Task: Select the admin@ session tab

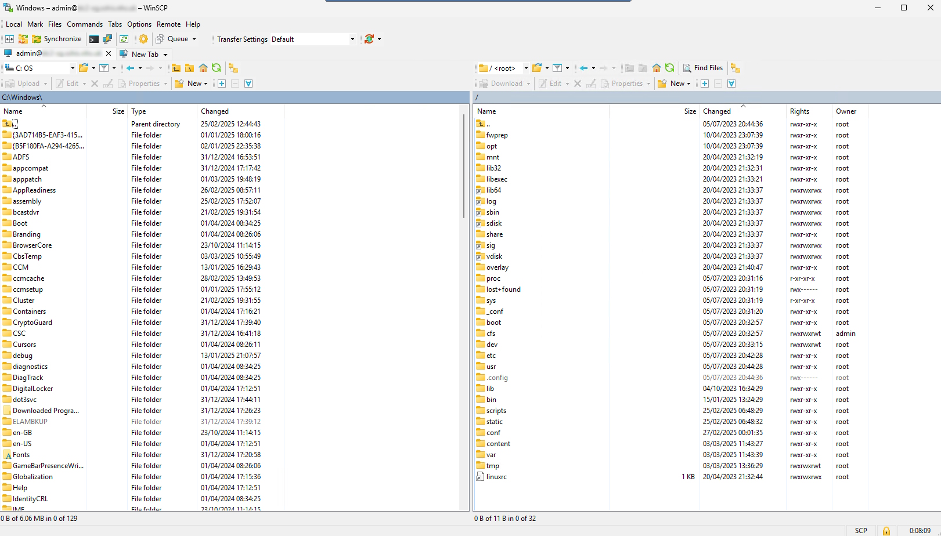Action: (x=57, y=53)
